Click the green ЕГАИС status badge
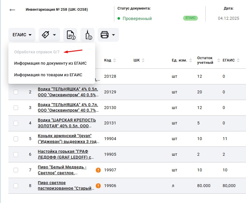This screenshot has width=246, height=203. click(x=190, y=18)
